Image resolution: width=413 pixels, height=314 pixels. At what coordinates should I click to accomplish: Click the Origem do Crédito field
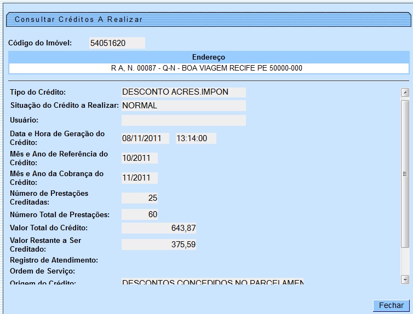click(x=212, y=282)
